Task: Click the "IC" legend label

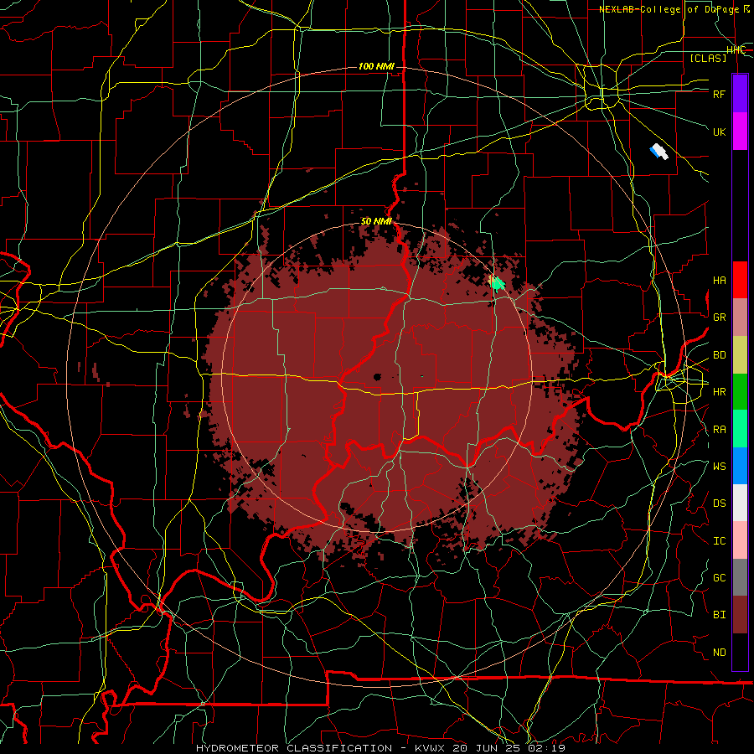Action: (719, 541)
